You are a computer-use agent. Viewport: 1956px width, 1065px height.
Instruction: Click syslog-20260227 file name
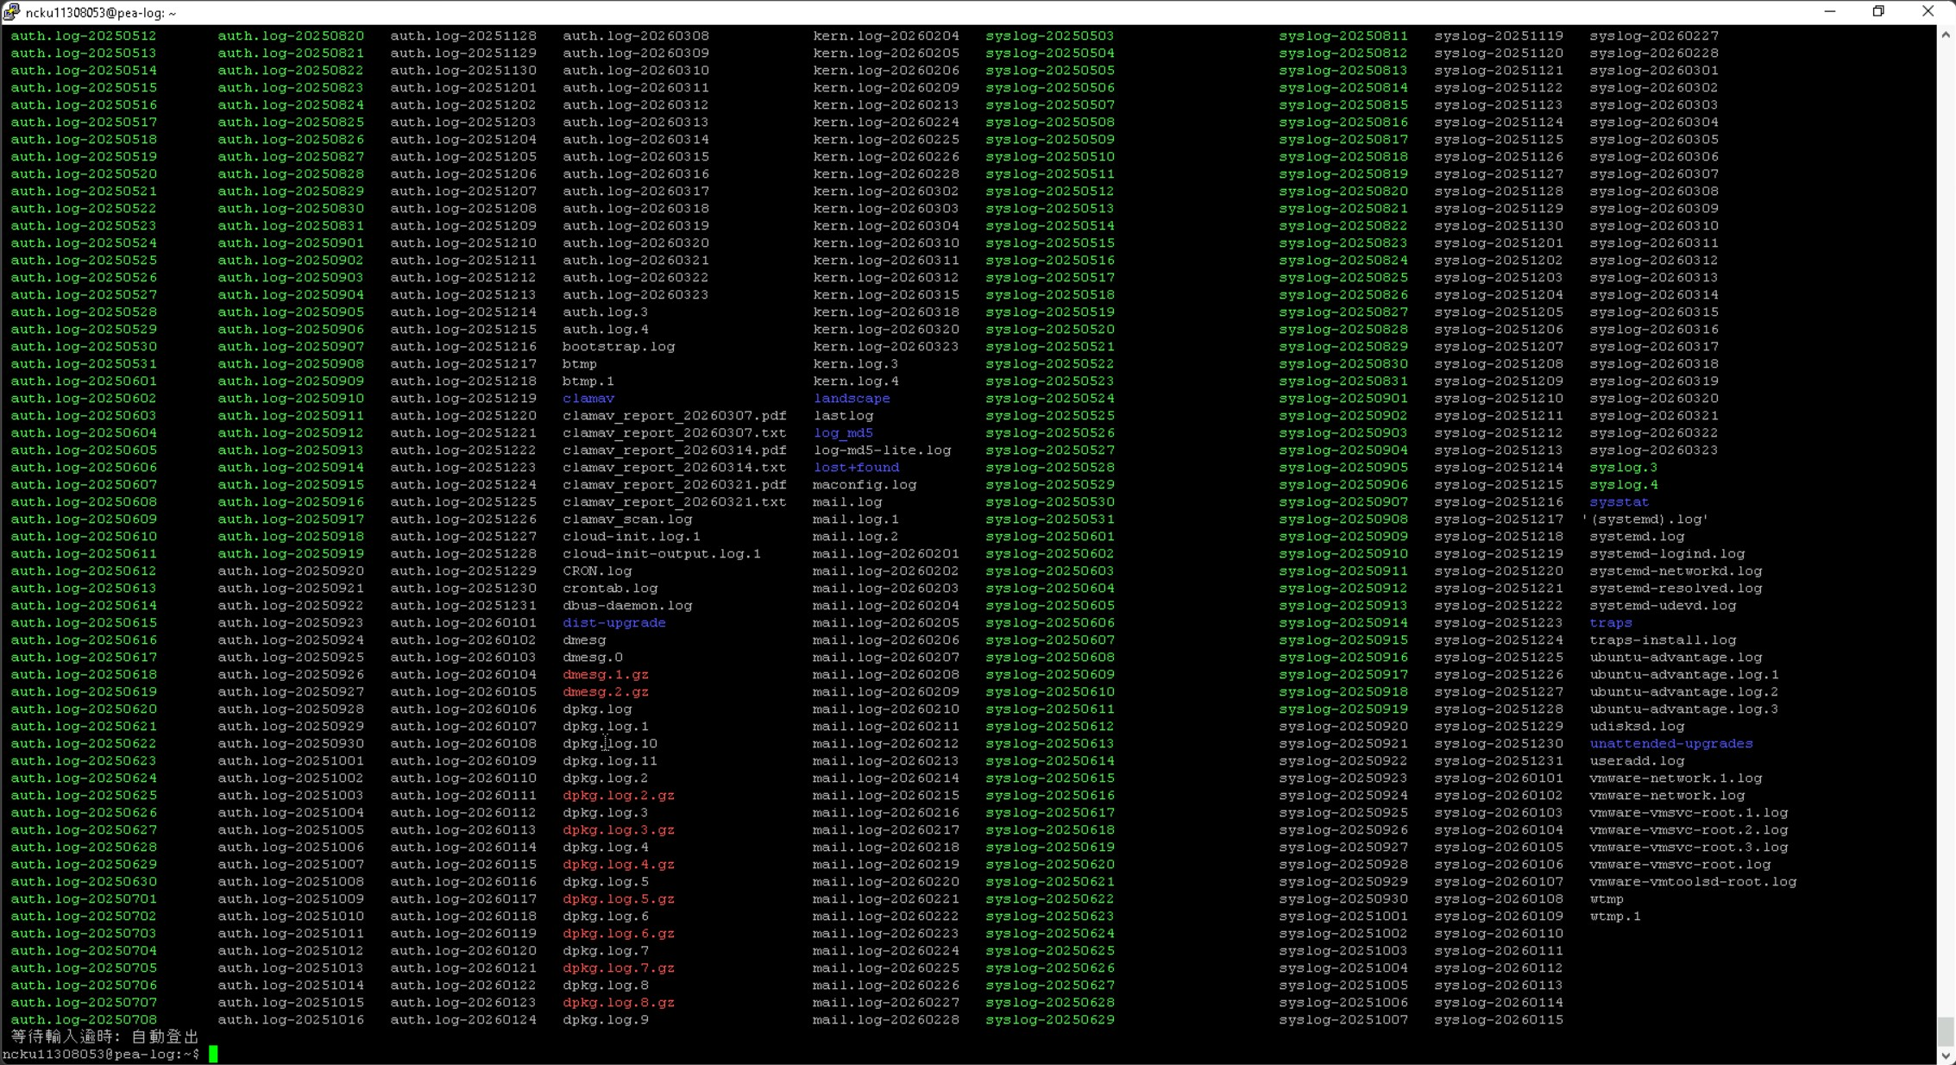point(1654,35)
